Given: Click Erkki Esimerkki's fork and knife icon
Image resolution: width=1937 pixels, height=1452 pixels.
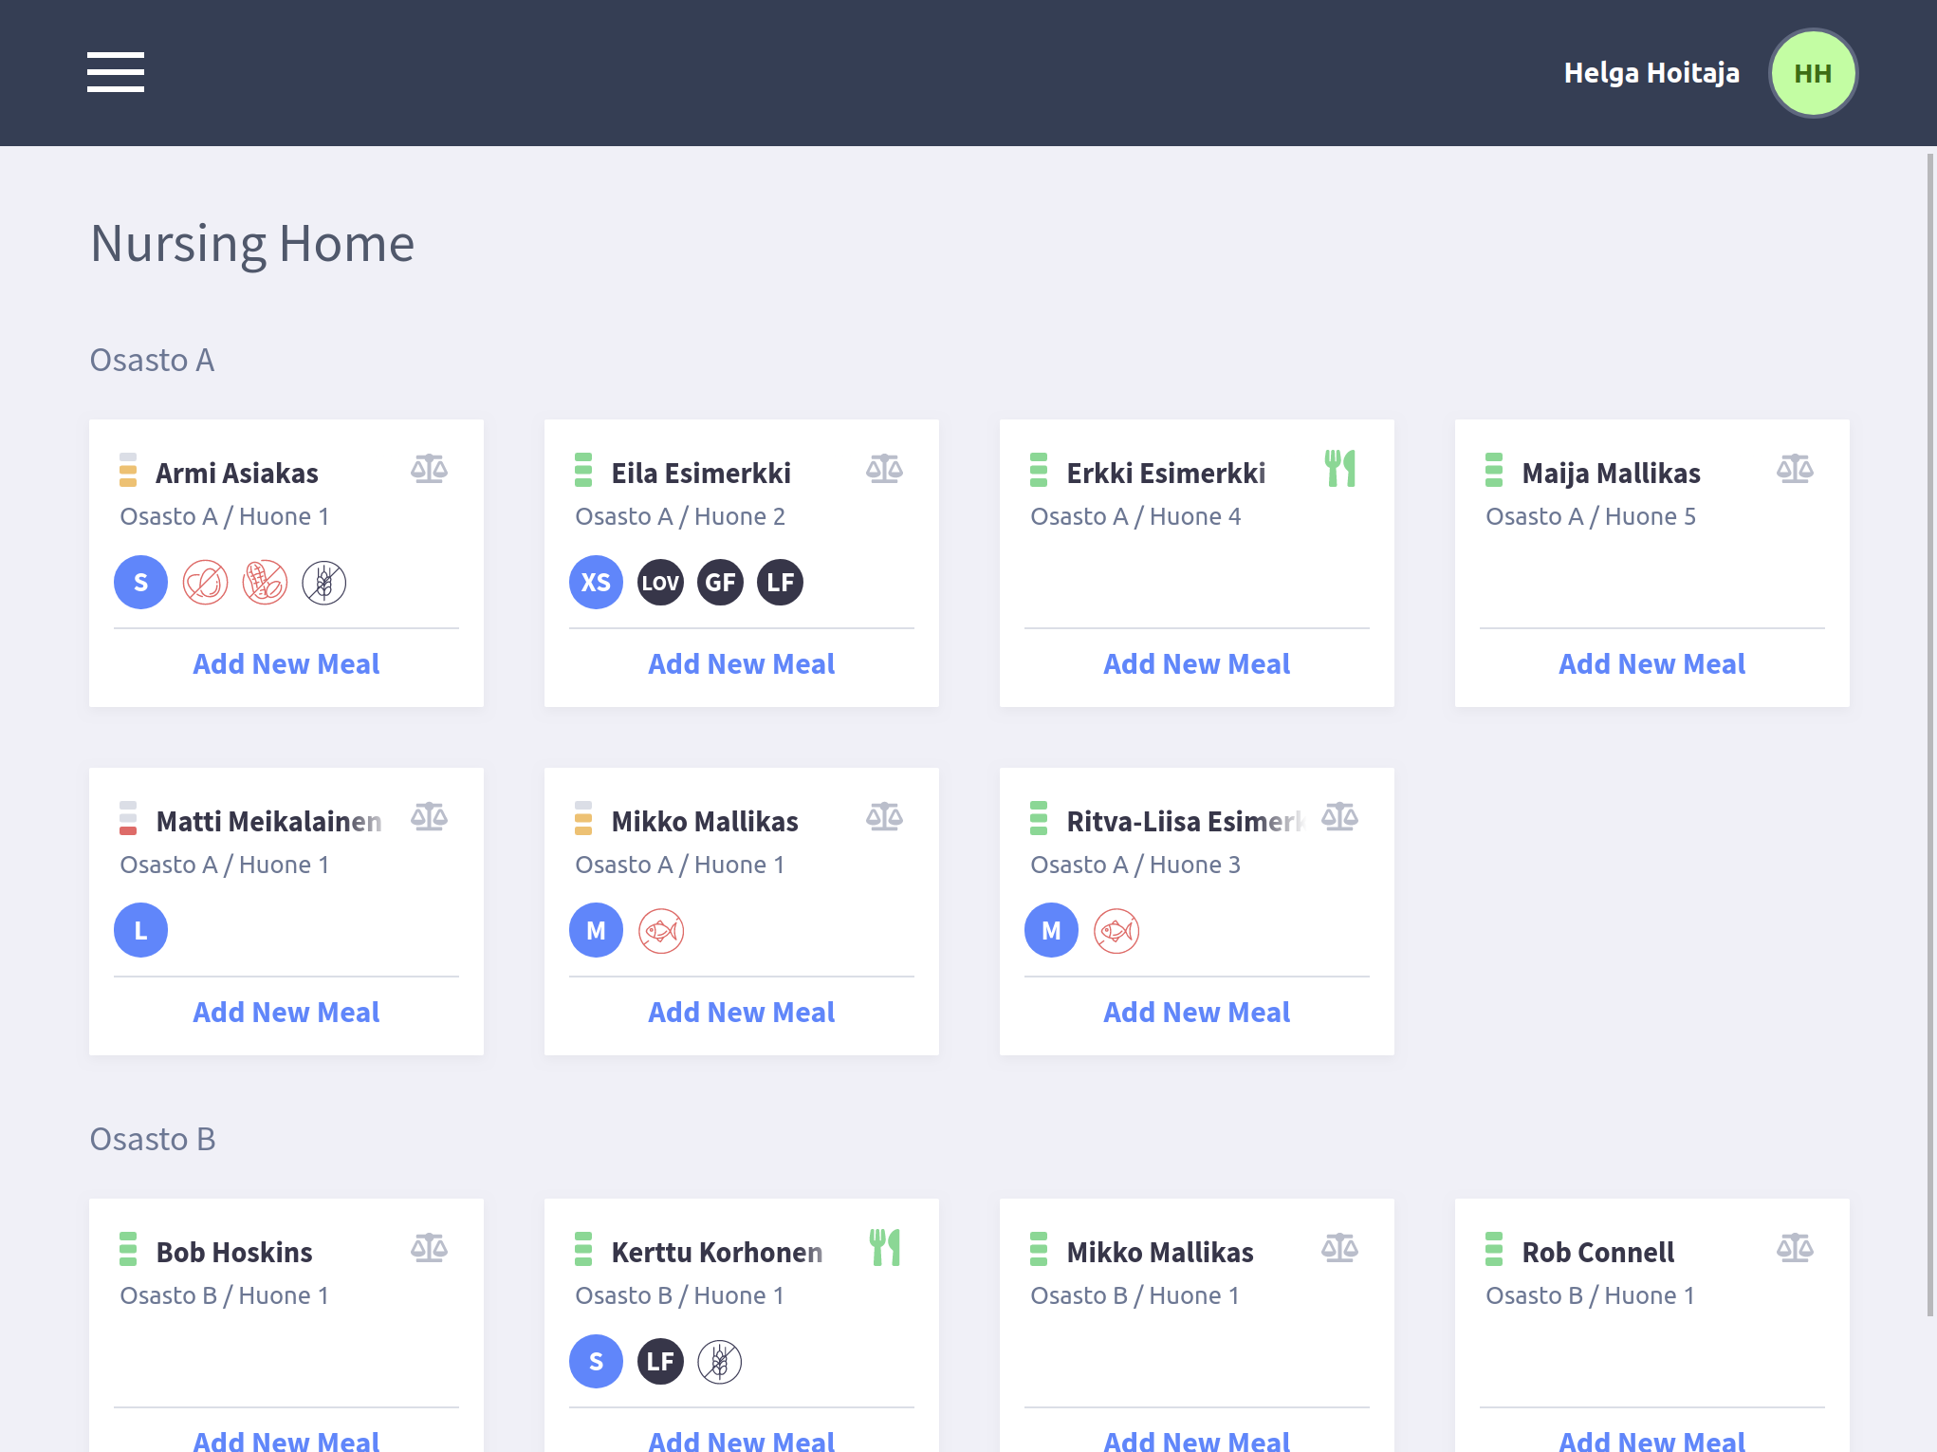Looking at the screenshot, I should tap(1339, 469).
